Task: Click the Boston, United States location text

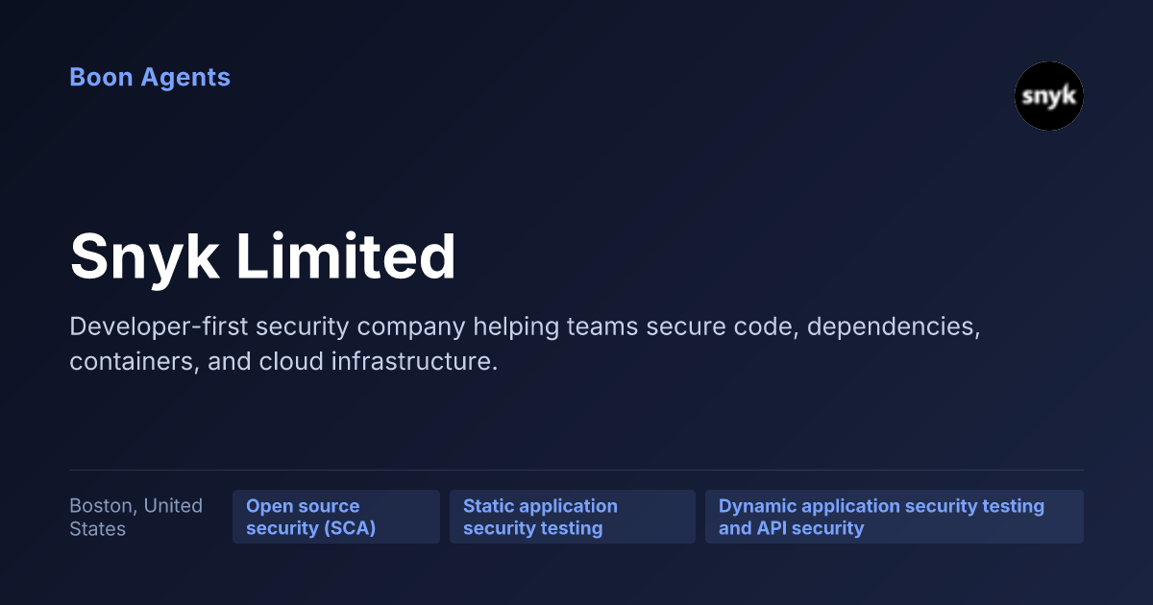Action: 136,517
